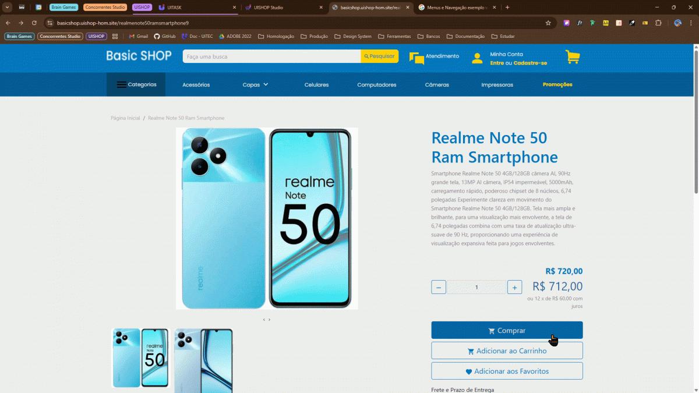This screenshot has width=699, height=393.
Task: Switch to the UISHOP Studio tab
Action: 276,8
